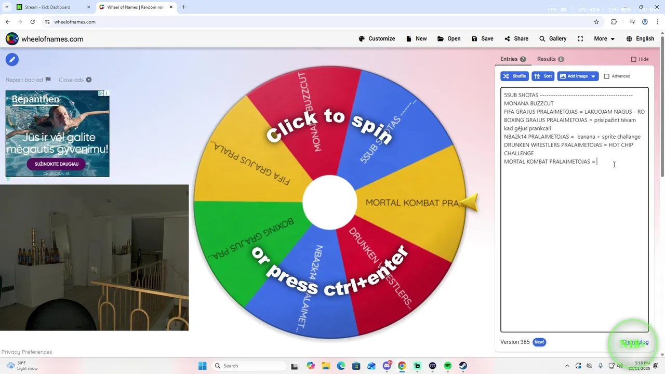Open Privacy Preferences link
665x374 pixels.
click(26, 352)
